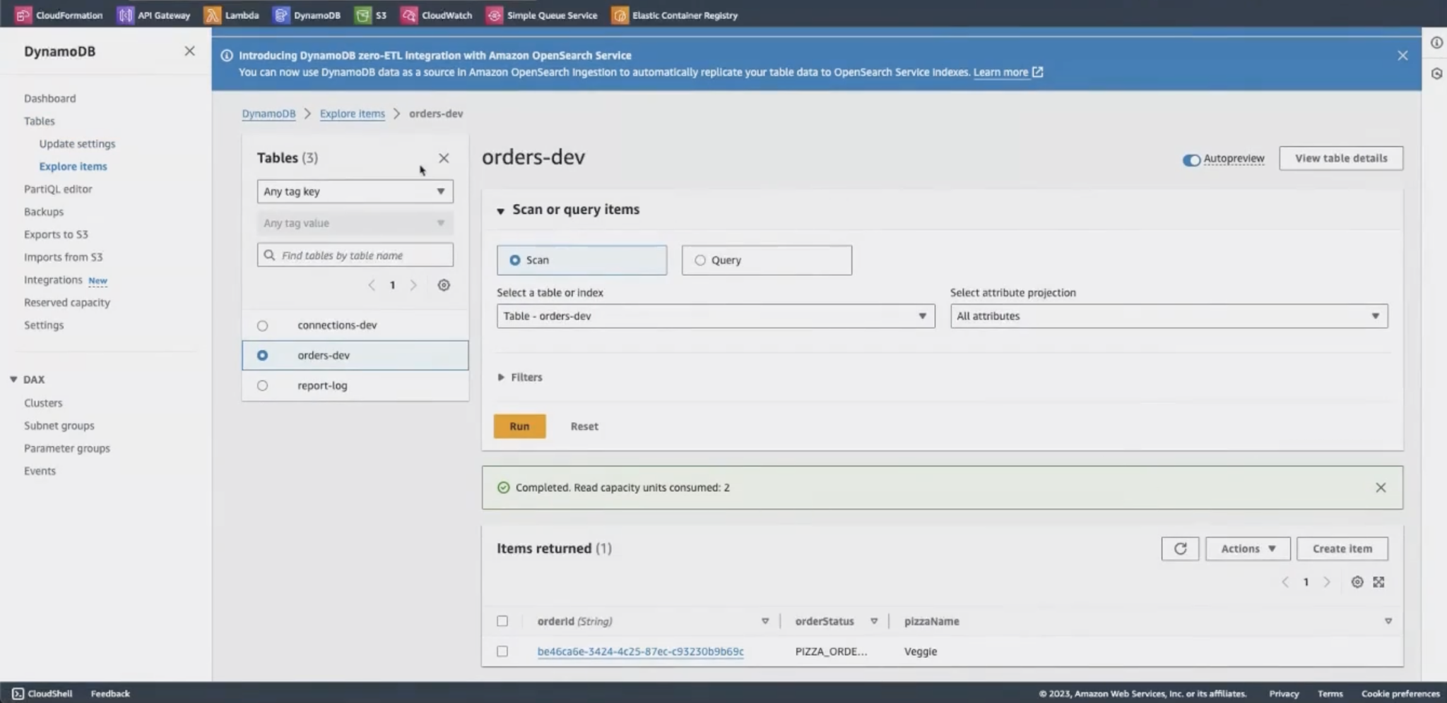
Task: Select the connections-dev table radio button
Action: (x=262, y=326)
